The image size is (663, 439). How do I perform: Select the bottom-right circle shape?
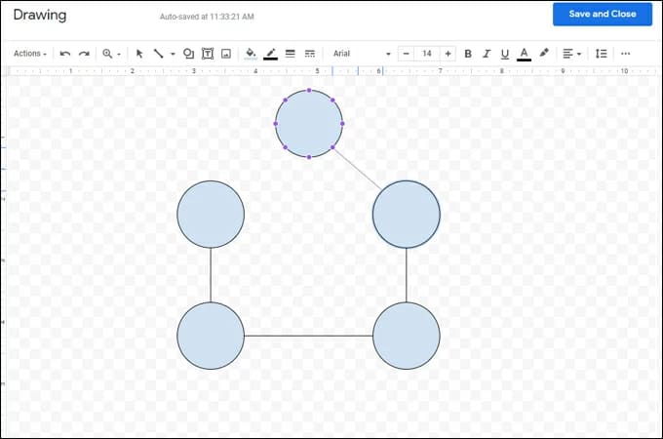(407, 336)
